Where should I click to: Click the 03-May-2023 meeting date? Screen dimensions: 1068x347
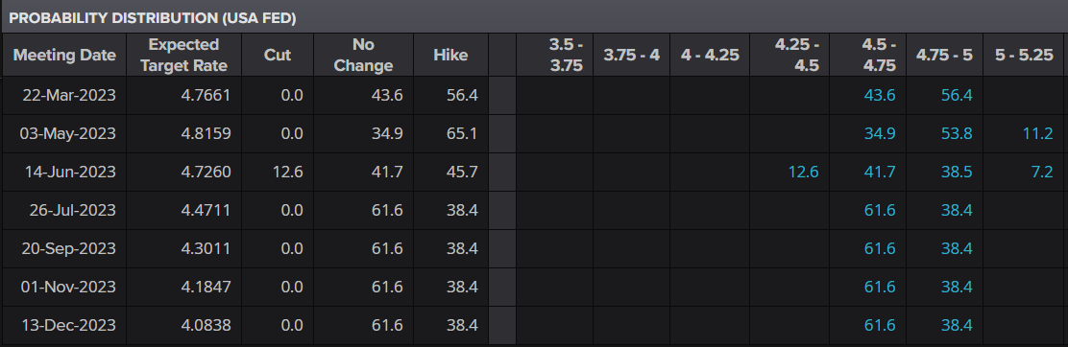click(x=67, y=133)
